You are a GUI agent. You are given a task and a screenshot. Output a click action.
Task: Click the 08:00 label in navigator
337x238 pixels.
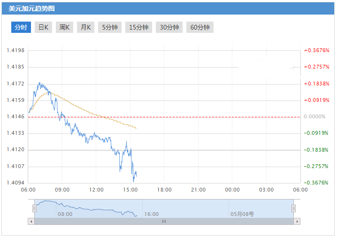click(65, 214)
